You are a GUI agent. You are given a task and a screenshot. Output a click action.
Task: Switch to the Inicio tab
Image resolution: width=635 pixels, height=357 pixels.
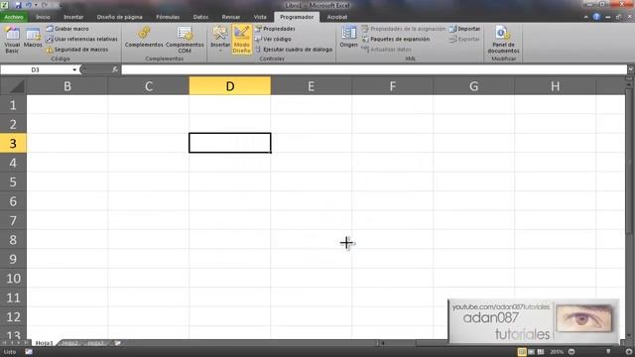click(x=43, y=17)
